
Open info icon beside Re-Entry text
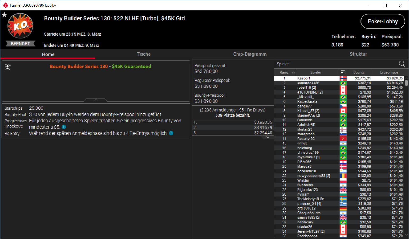[171, 133]
